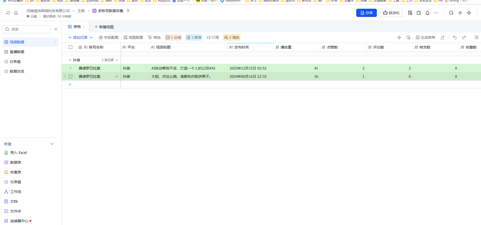Click the 自动化 button
This screenshot has width=481, height=225.
tap(391, 13)
